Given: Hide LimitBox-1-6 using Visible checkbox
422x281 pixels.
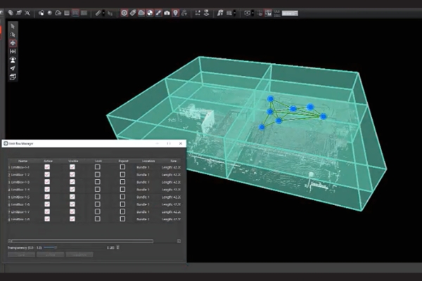Looking at the screenshot, I should click(x=72, y=204).
